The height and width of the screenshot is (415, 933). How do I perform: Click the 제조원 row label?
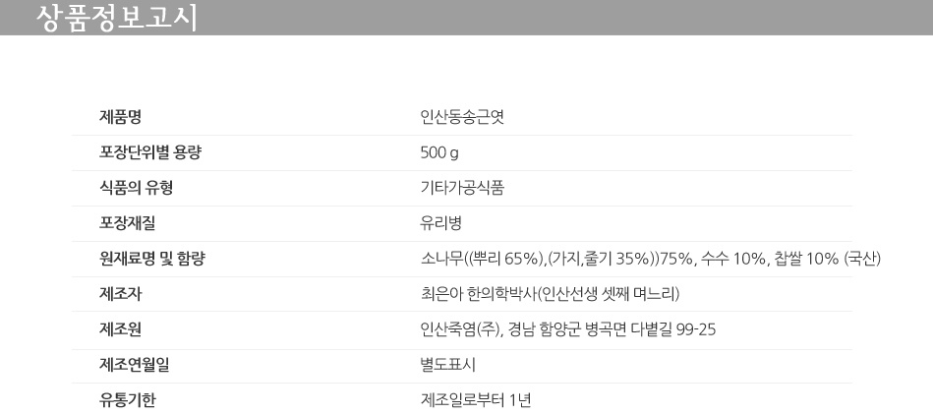121,329
